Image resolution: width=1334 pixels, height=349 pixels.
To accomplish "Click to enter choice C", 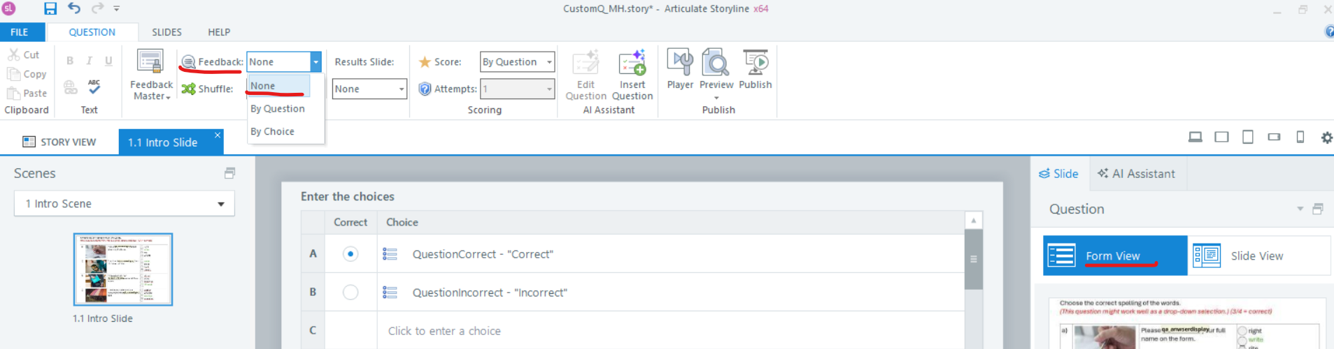I will point(444,331).
